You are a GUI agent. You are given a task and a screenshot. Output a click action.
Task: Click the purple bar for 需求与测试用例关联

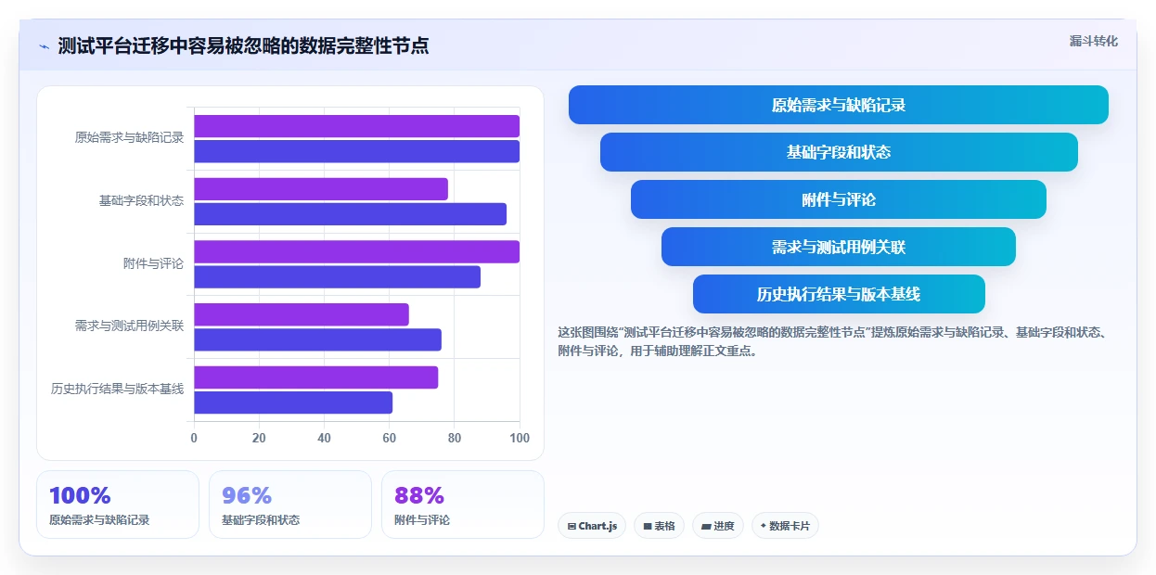tap(302, 314)
